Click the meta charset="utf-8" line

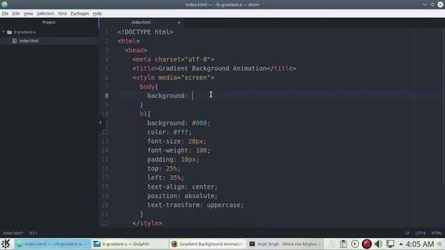pyautogui.click(x=173, y=59)
